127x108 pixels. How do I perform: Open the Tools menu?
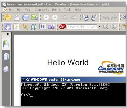point(67,10)
